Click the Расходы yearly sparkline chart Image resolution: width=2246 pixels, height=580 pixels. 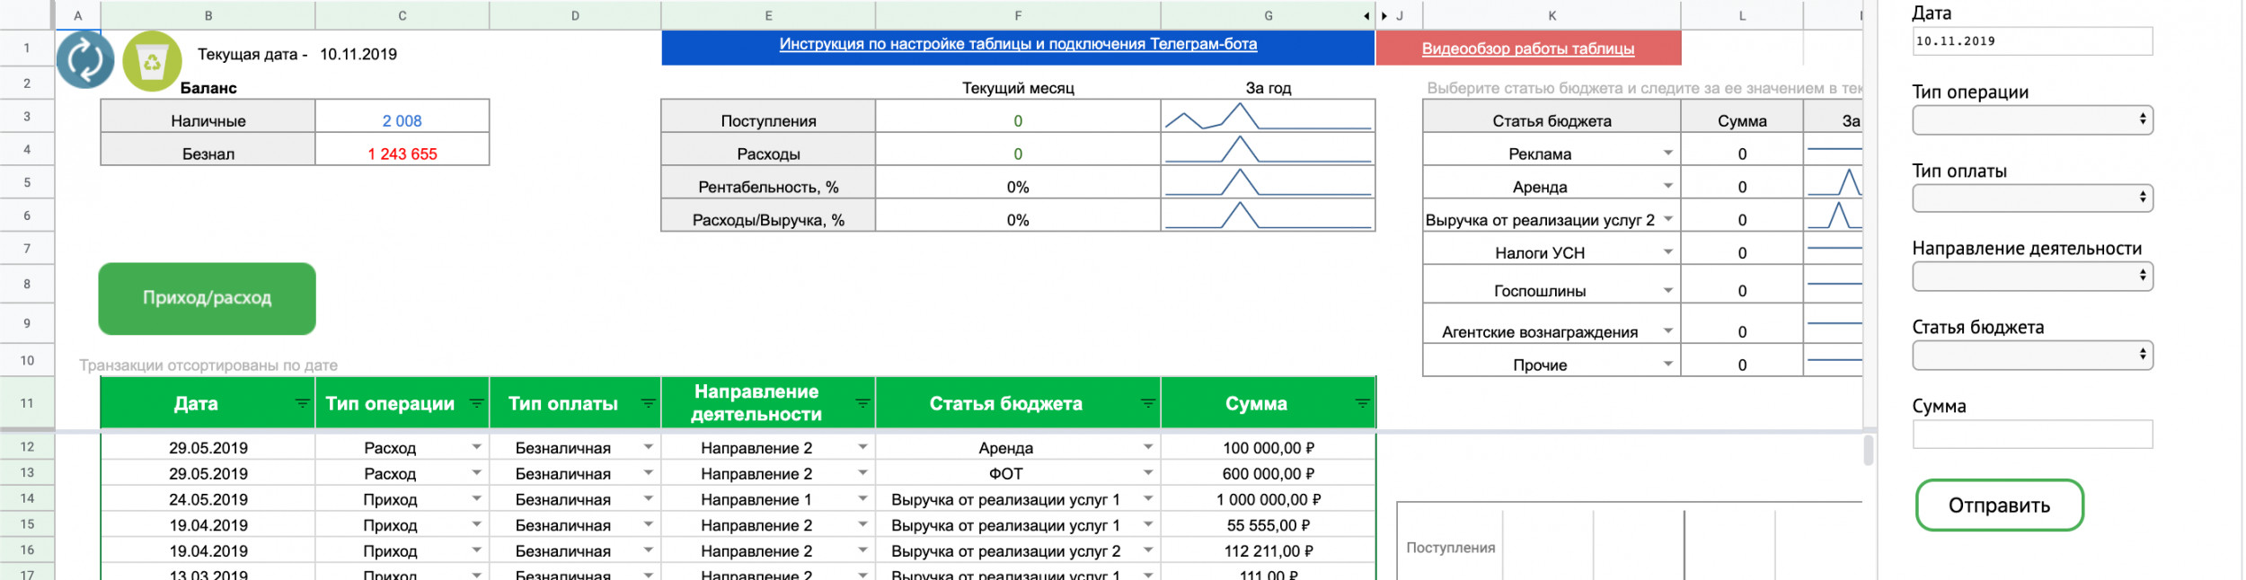pos(1268,150)
